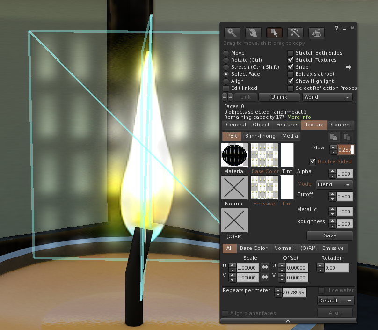Decrease Alpha value stepper down
The height and width of the screenshot is (330, 378).
coord(333,176)
